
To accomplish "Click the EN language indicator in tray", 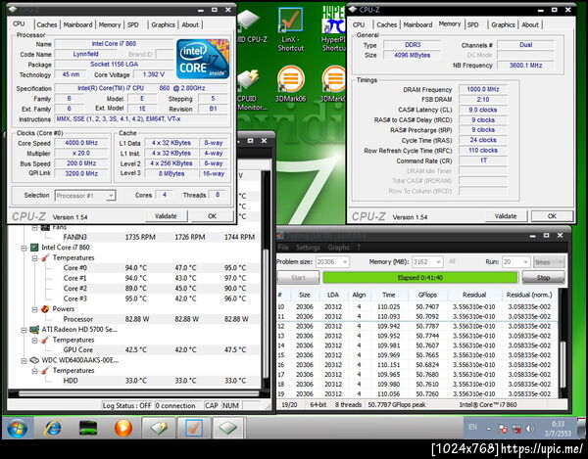I will 473,427.
